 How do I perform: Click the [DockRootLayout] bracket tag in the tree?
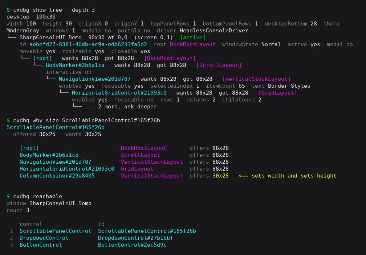pyautogui.click(x=170, y=58)
